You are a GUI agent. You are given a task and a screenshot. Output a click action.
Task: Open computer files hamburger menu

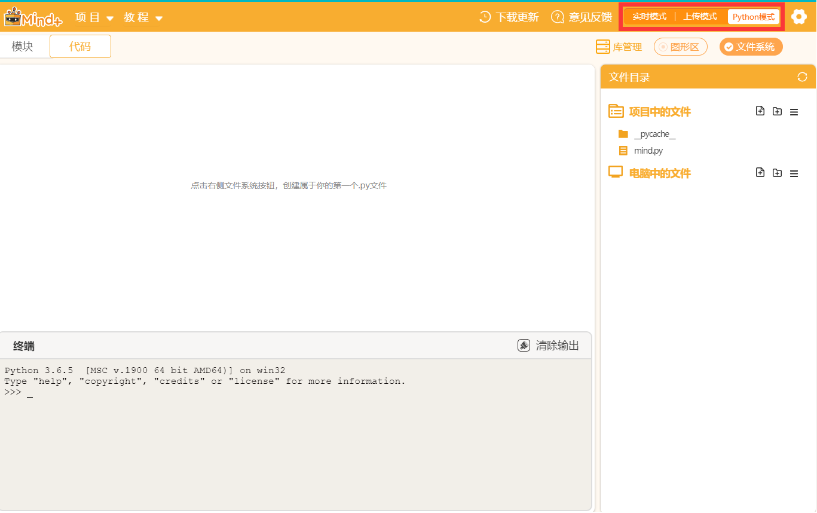[x=794, y=173]
